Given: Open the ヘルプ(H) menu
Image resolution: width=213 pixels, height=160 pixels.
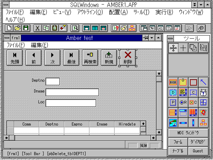Looking at the screenshot, I should coord(15,20).
